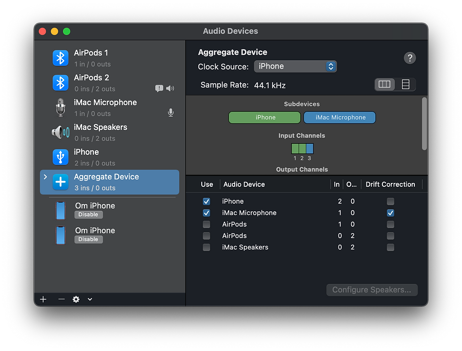
Task: Disable Drift Correction for iMac Microphone
Action: [x=390, y=213]
